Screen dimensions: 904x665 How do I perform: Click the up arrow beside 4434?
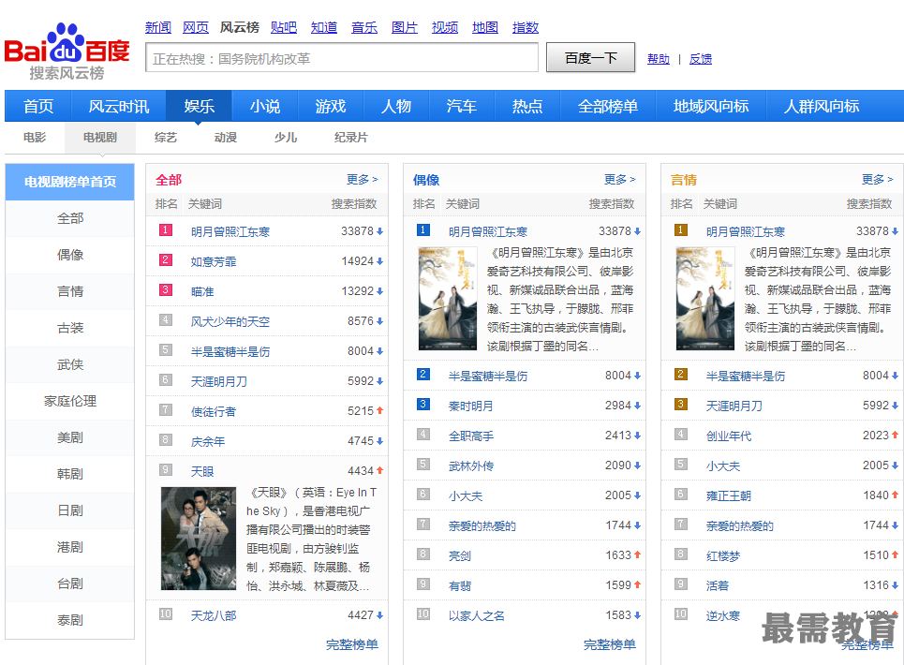pyautogui.click(x=380, y=471)
